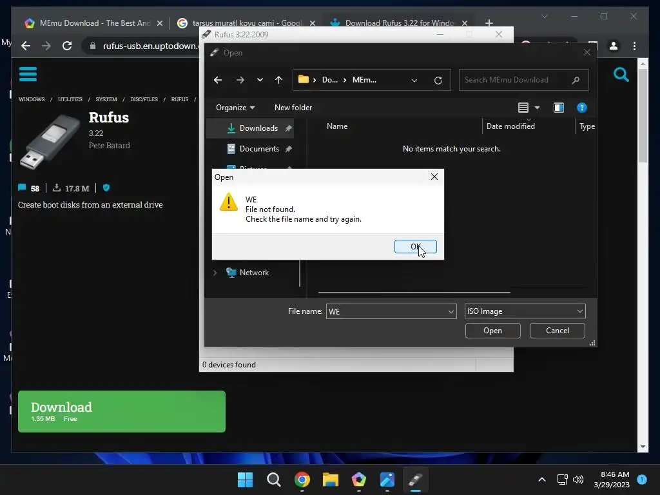The image size is (660, 495).
Task: Click the DISC/FILES breadcrumb link
Action: click(x=144, y=99)
